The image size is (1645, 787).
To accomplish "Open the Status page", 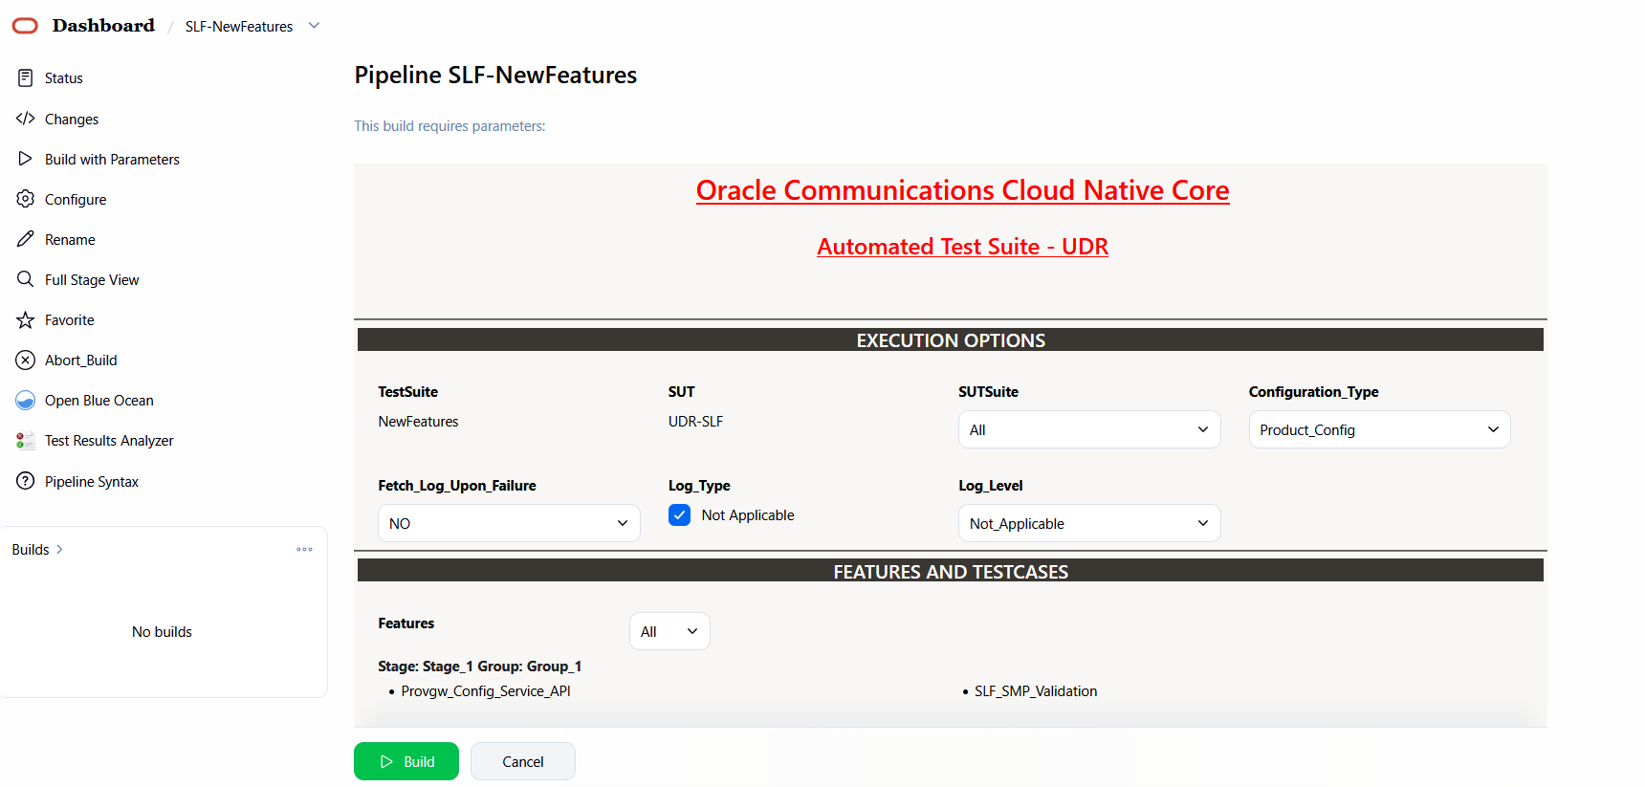I will (64, 78).
